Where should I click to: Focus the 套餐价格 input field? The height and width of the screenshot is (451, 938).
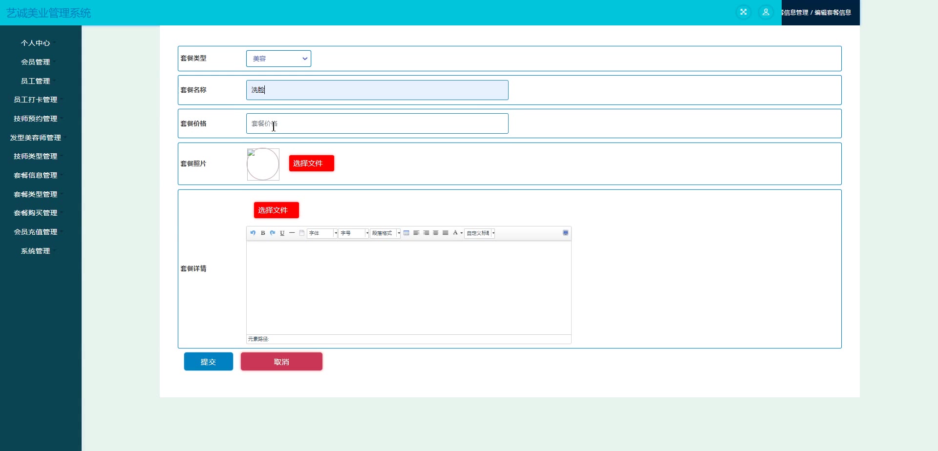[377, 123]
